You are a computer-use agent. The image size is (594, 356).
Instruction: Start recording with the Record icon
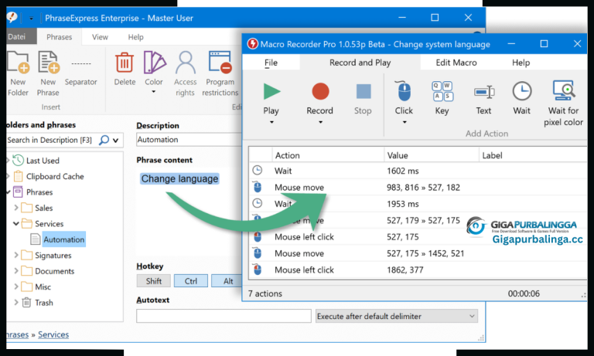pyautogui.click(x=319, y=92)
